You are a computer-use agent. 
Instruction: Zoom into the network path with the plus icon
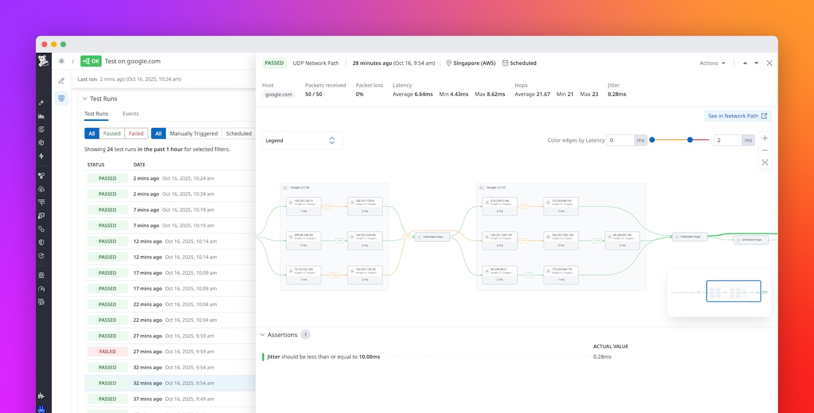click(x=765, y=138)
